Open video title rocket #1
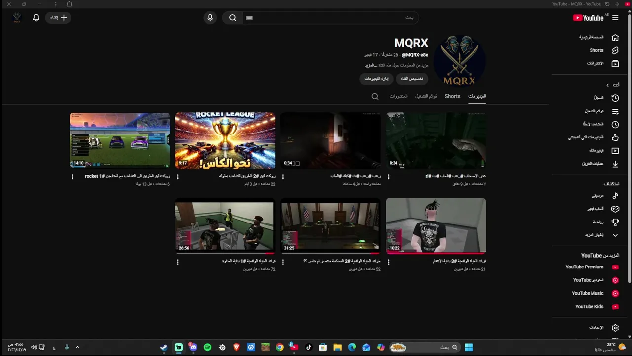 [x=127, y=176]
